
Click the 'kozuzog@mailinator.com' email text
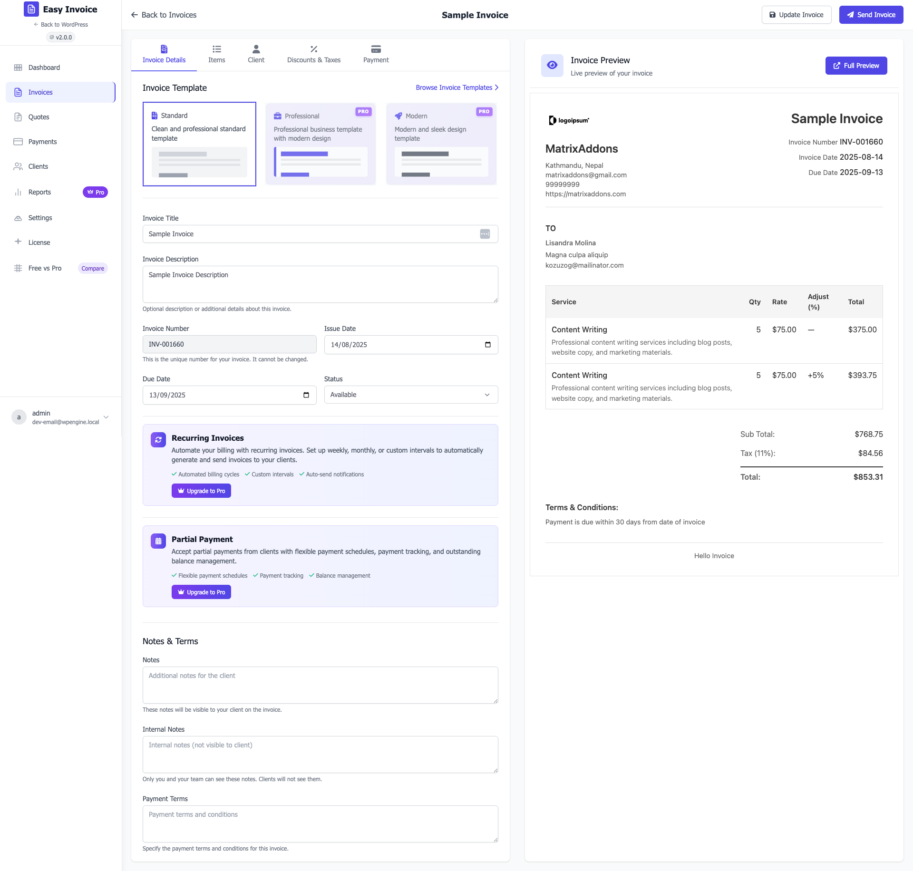pyautogui.click(x=584, y=265)
